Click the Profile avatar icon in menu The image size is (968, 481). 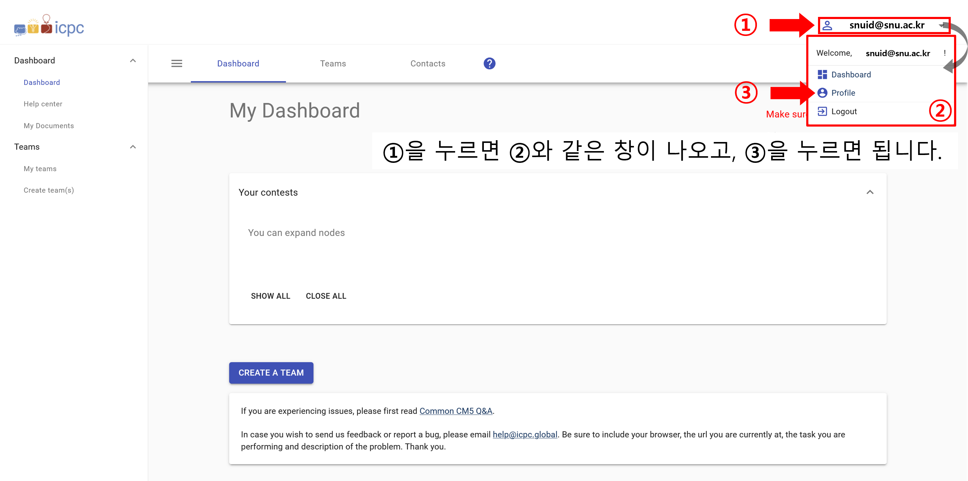click(822, 93)
